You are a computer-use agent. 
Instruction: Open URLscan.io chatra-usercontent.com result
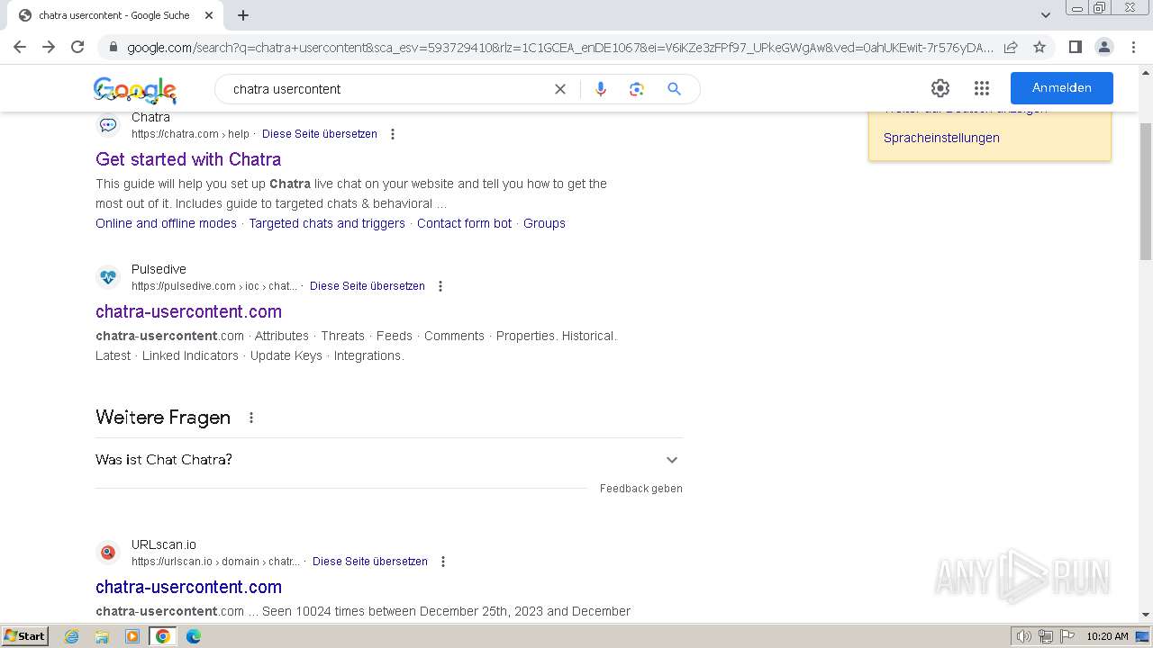[188, 587]
